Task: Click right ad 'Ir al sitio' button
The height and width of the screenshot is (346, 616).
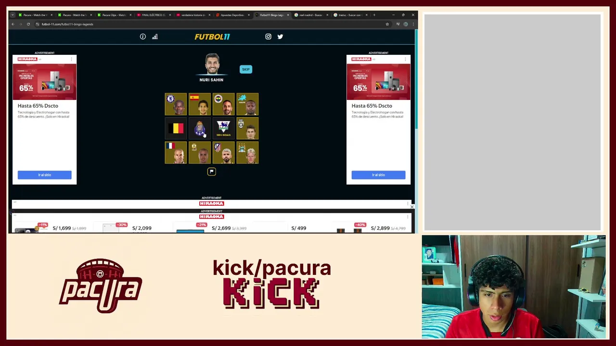Action: click(378, 175)
